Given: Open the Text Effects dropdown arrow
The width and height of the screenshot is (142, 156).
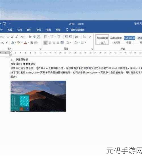Looking at the screenshot, I should (15, 43).
